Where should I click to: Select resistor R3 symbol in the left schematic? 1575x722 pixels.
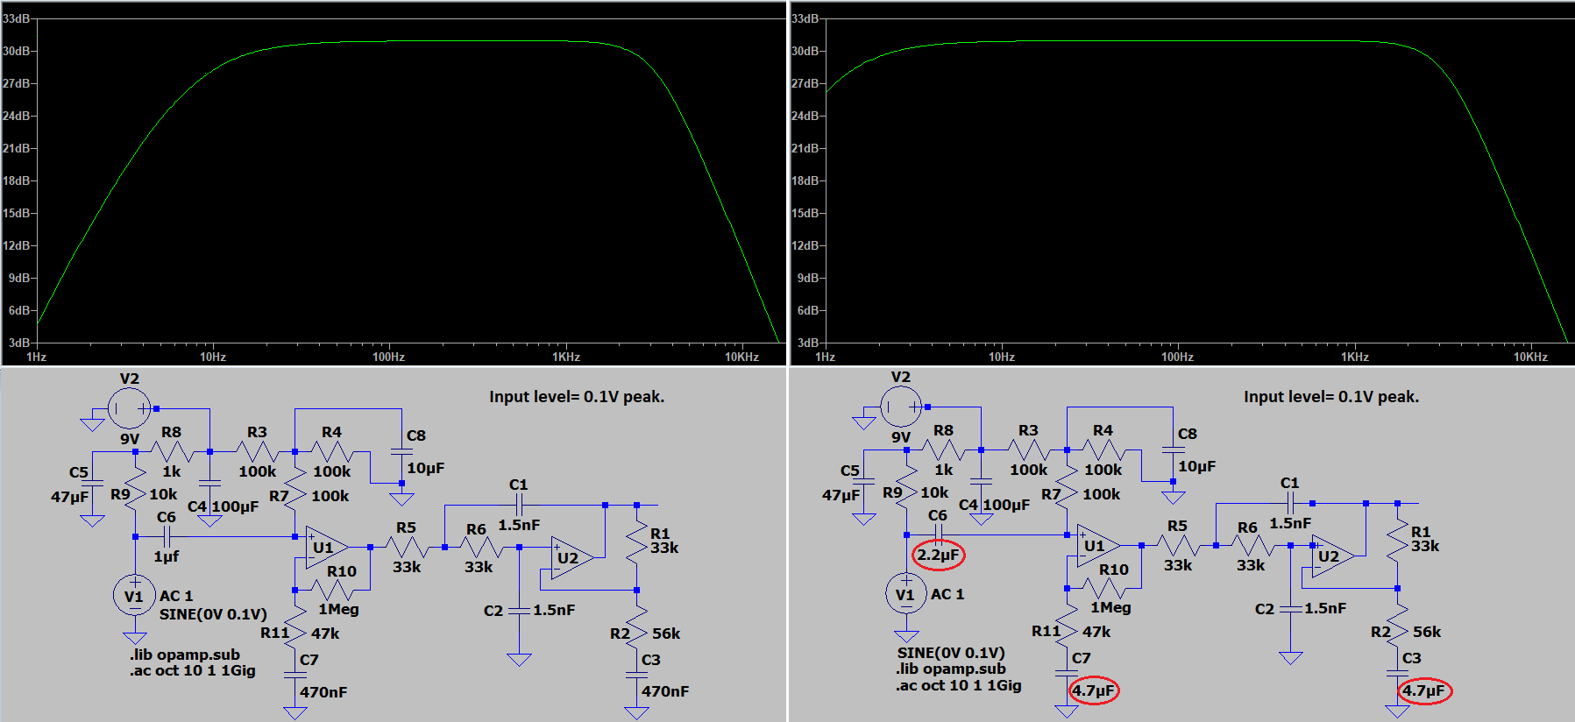point(257,452)
